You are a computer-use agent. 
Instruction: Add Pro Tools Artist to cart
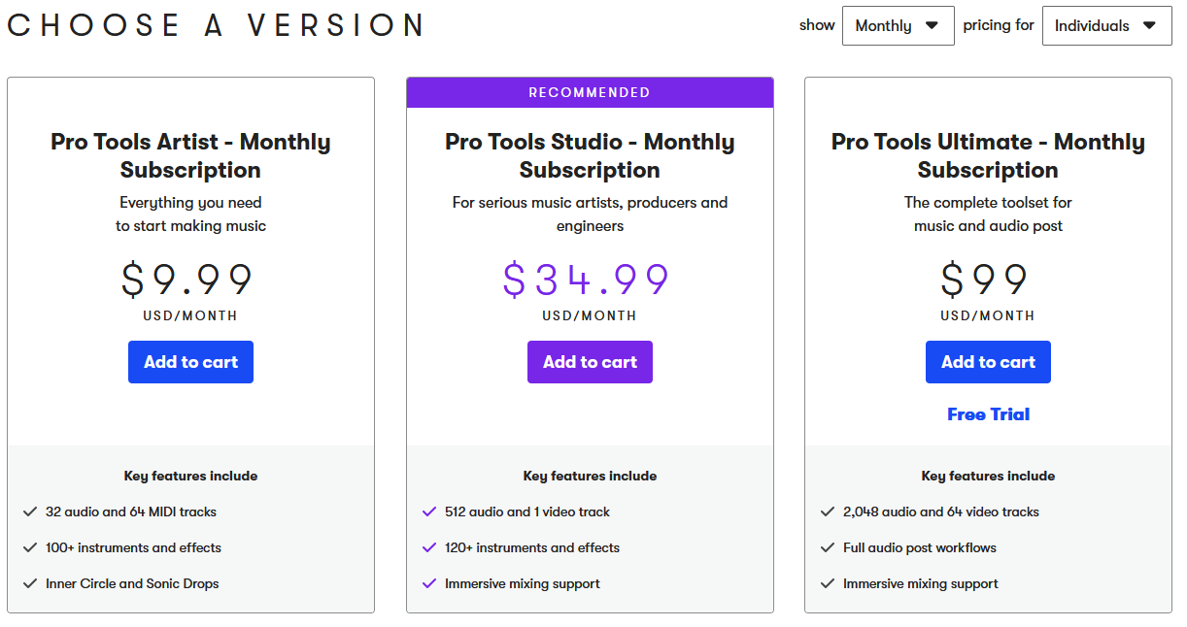(x=190, y=362)
